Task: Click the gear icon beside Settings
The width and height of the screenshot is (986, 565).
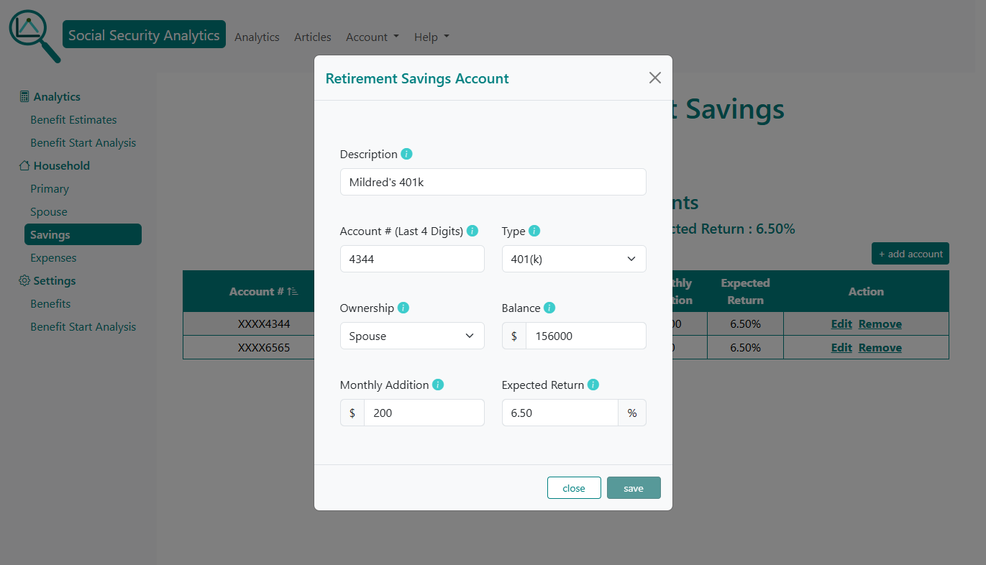Action: (x=23, y=280)
